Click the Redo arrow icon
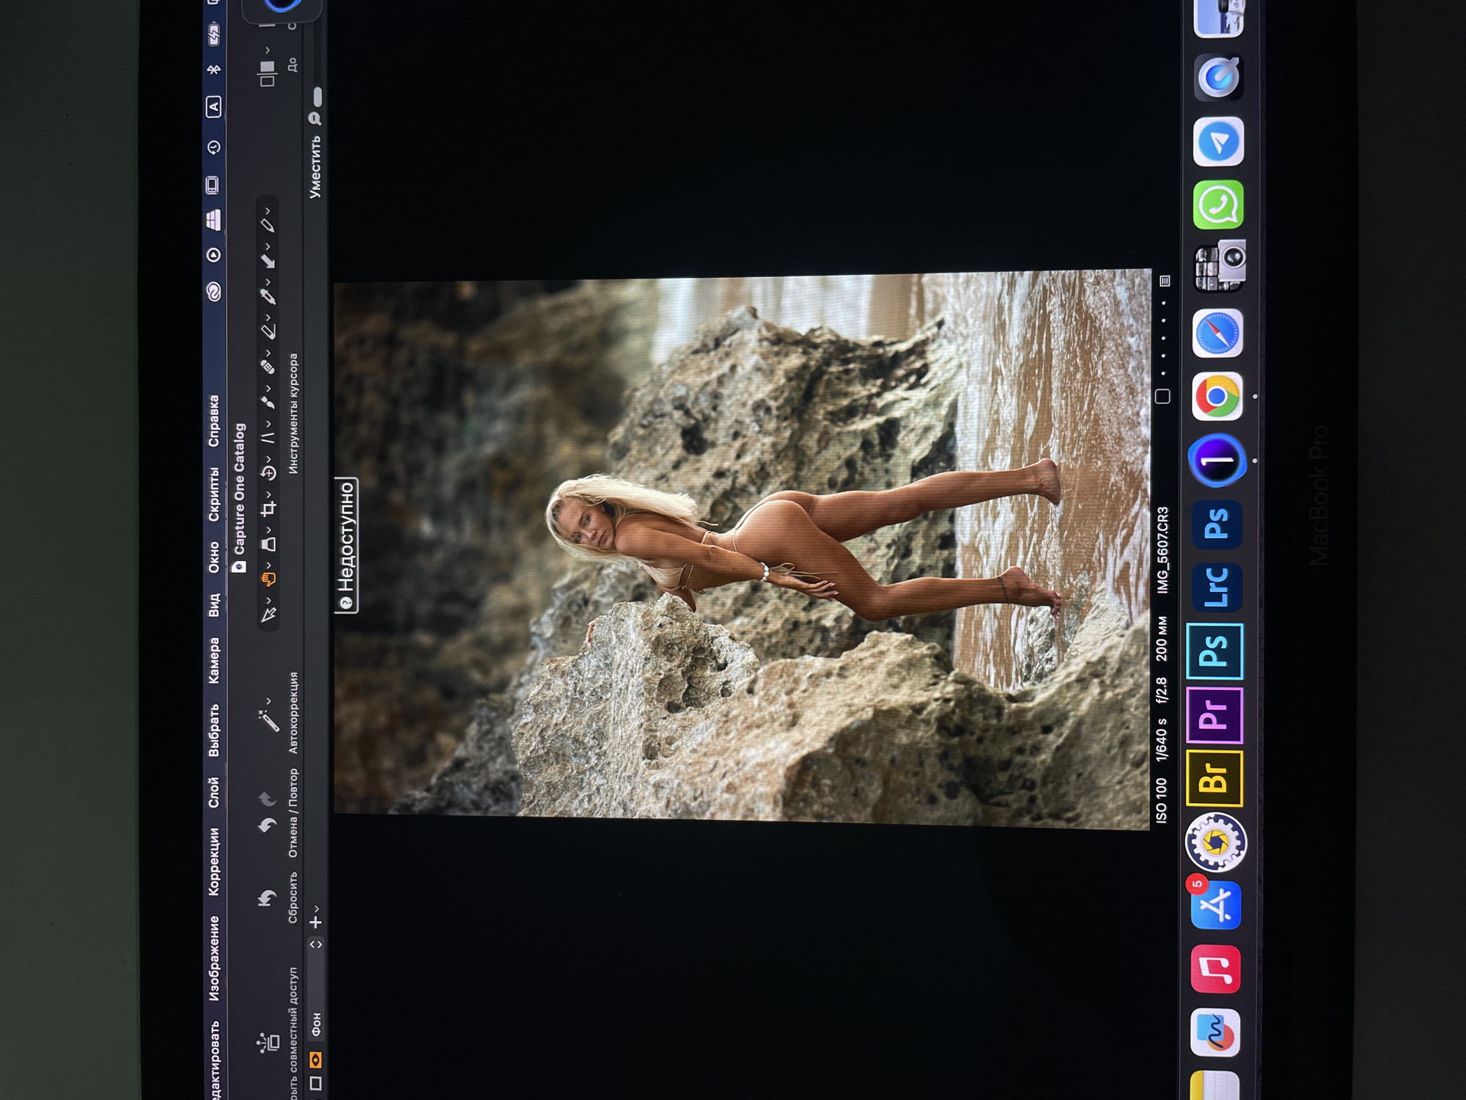 (x=268, y=799)
